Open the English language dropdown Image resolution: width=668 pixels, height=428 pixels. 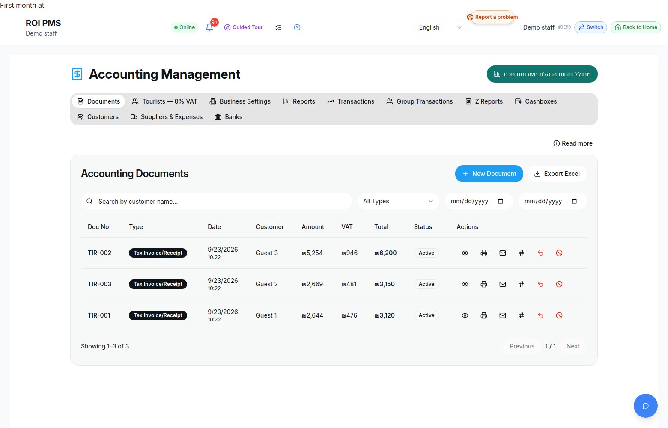tap(440, 27)
